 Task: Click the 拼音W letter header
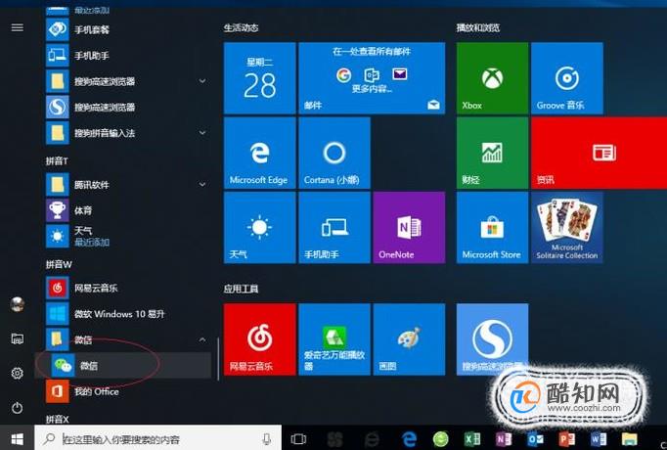click(59, 264)
